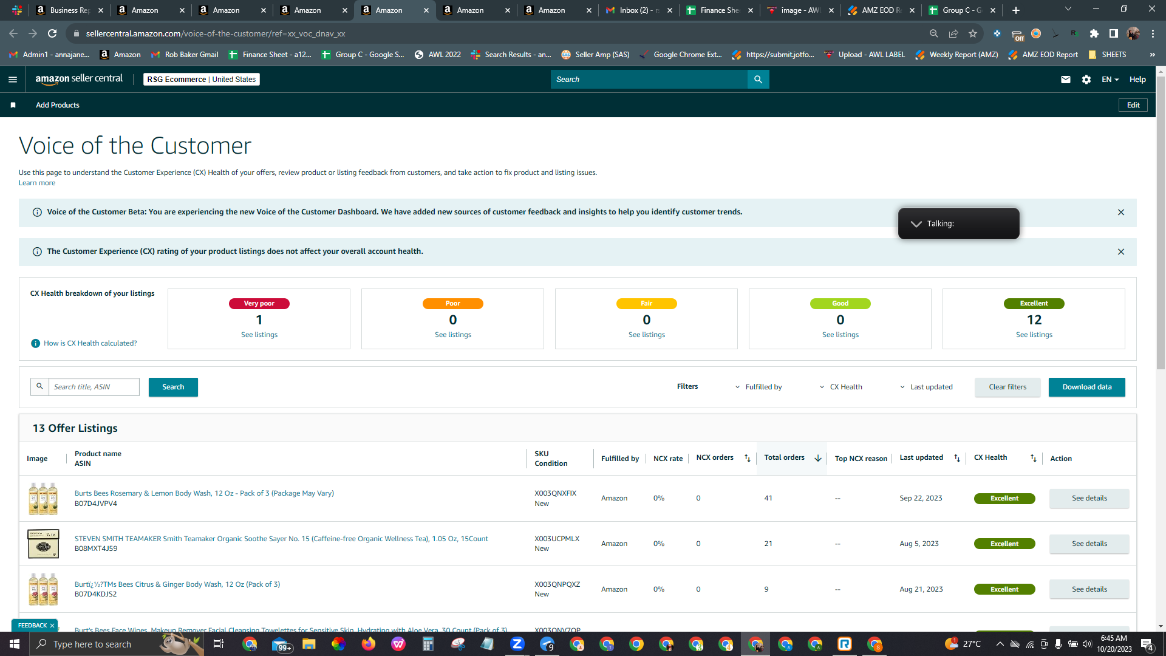Image resolution: width=1166 pixels, height=656 pixels.
Task: Click the magnifier search button in header
Action: (758, 80)
